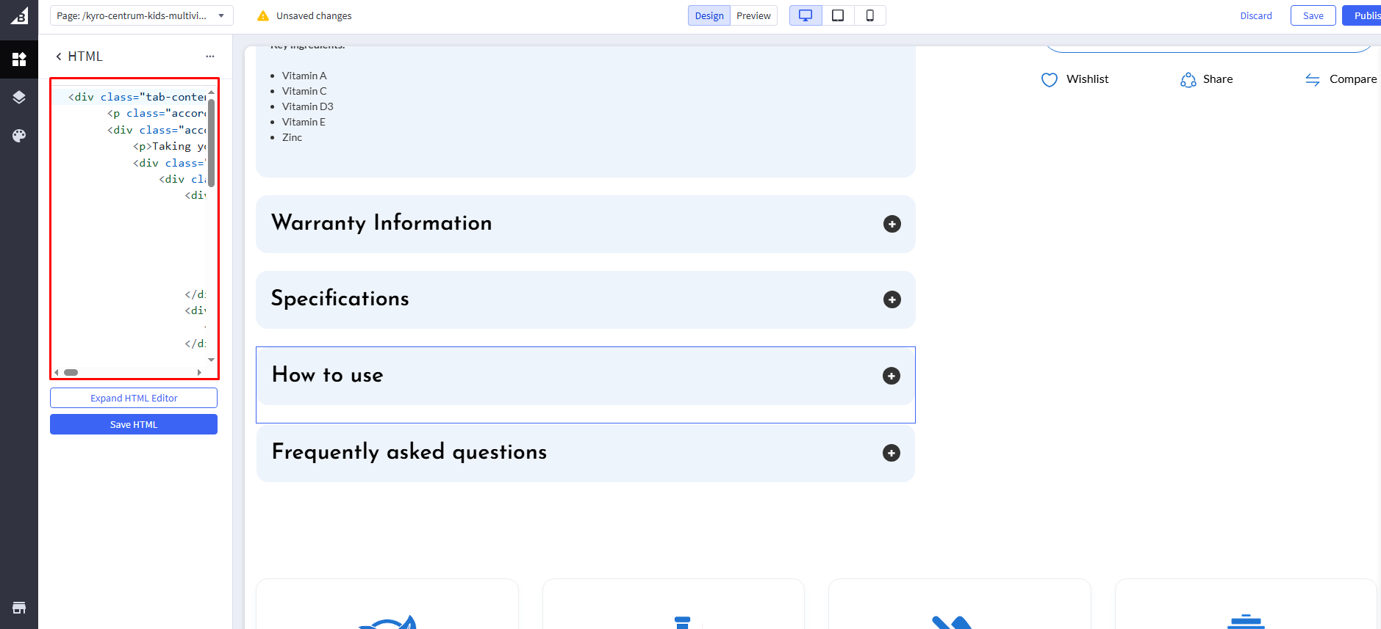Click the Save HTML button
The image size is (1381, 629).
point(134,424)
